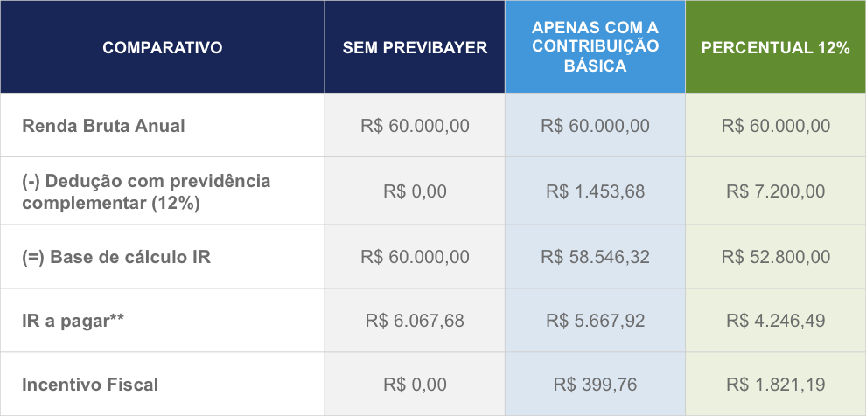The height and width of the screenshot is (416, 866).
Task: Click the R$ 52.800,00 base value
Action: click(775, 257)
